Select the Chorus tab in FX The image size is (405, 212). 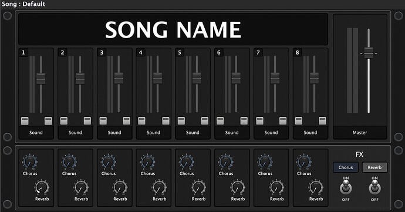(x=346, y=167)
